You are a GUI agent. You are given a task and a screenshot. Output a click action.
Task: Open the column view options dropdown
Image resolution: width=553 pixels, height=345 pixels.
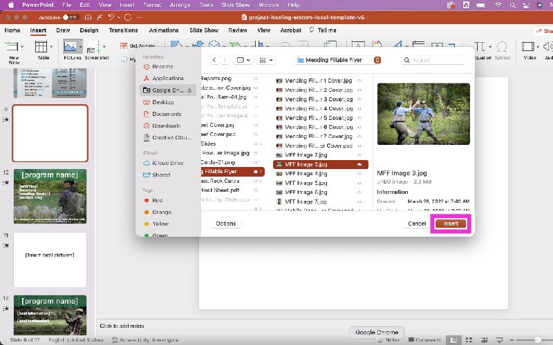coord(243,60)
